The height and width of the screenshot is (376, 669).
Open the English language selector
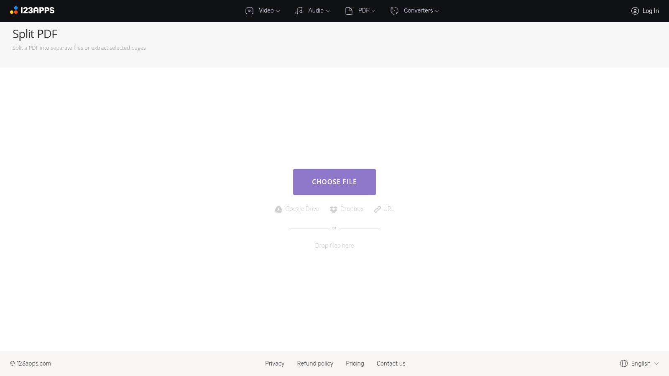(x=641, y=363)
